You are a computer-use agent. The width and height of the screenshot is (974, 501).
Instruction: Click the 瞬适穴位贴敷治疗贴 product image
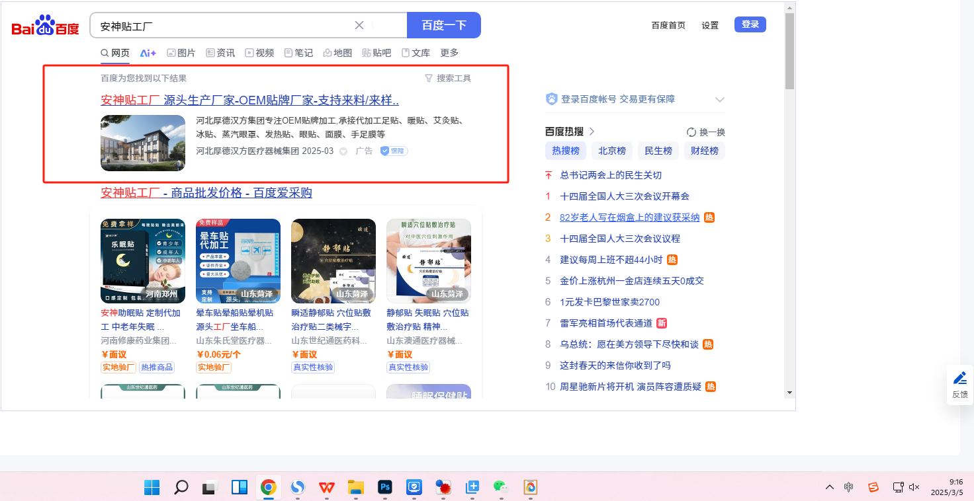coord(429,261)
